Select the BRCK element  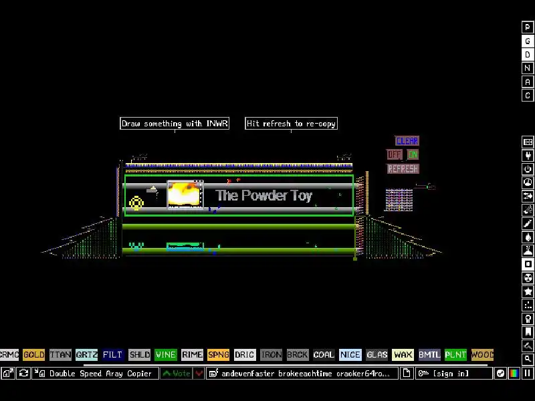(x=297, y=355)
